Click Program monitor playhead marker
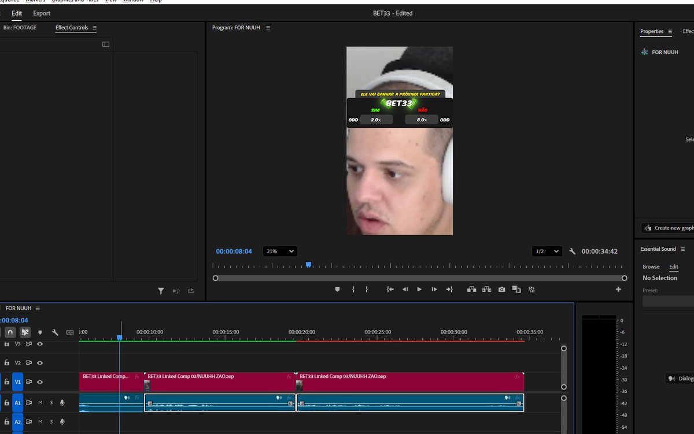 coord(308,265)
